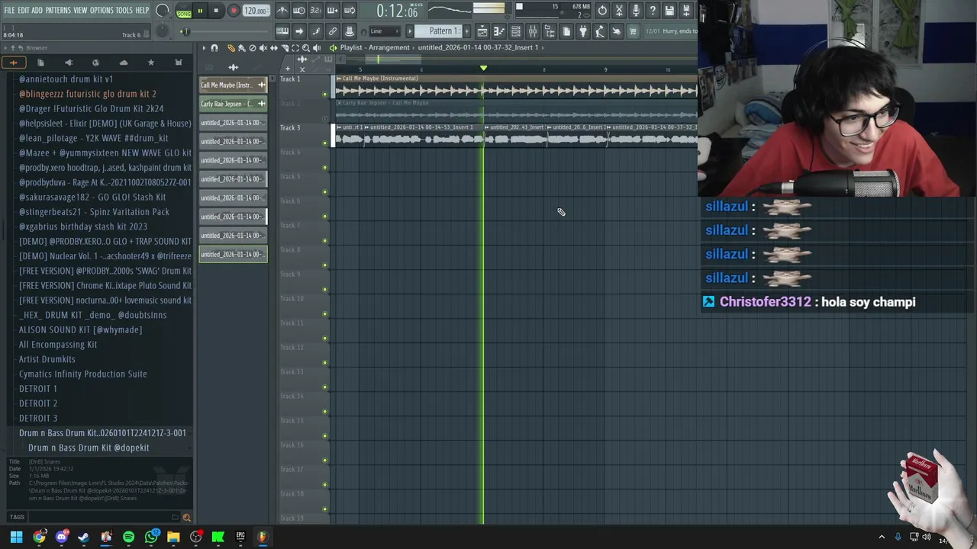Click the link chain icon in toolbar
Viewport: 977px width, 549px height.
click(x=333, y=31)
